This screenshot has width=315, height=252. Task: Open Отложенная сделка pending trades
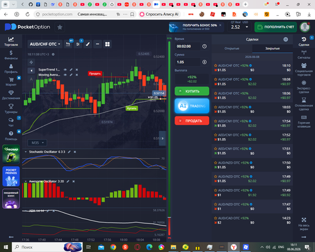pyautogui.click(x=304, y=104)
